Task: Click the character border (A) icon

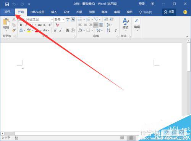Action: click(73, 19)
